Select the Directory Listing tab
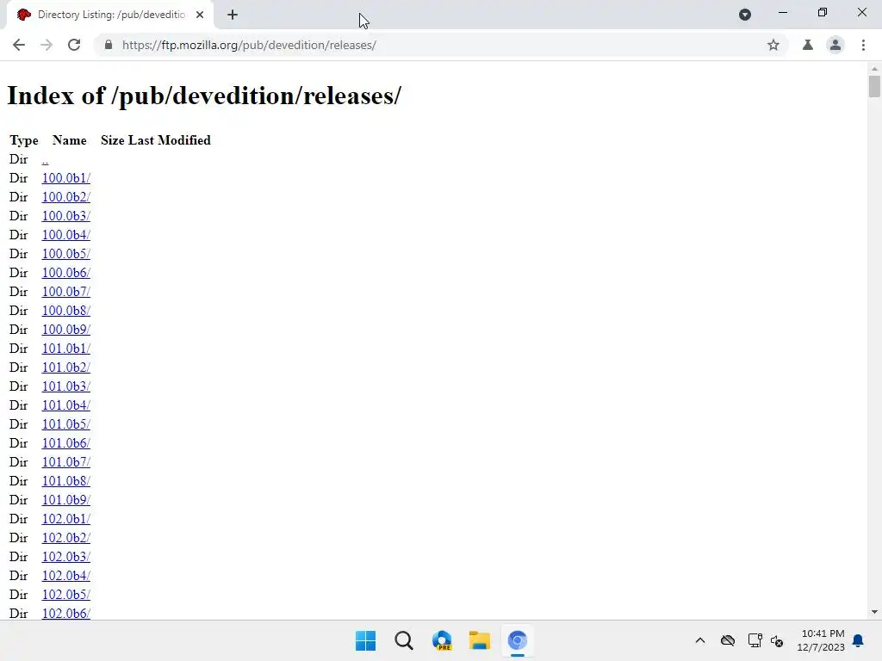 coord(110,15)
